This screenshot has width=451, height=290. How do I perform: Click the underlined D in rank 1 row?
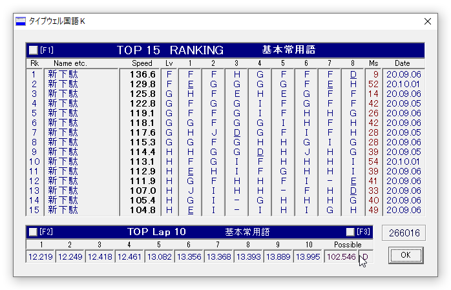click(353, 75)
